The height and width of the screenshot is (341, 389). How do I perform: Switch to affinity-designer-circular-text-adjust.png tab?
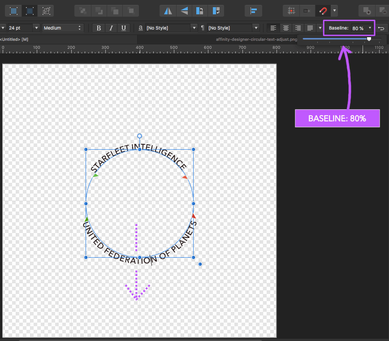click(x=256, y=39)
